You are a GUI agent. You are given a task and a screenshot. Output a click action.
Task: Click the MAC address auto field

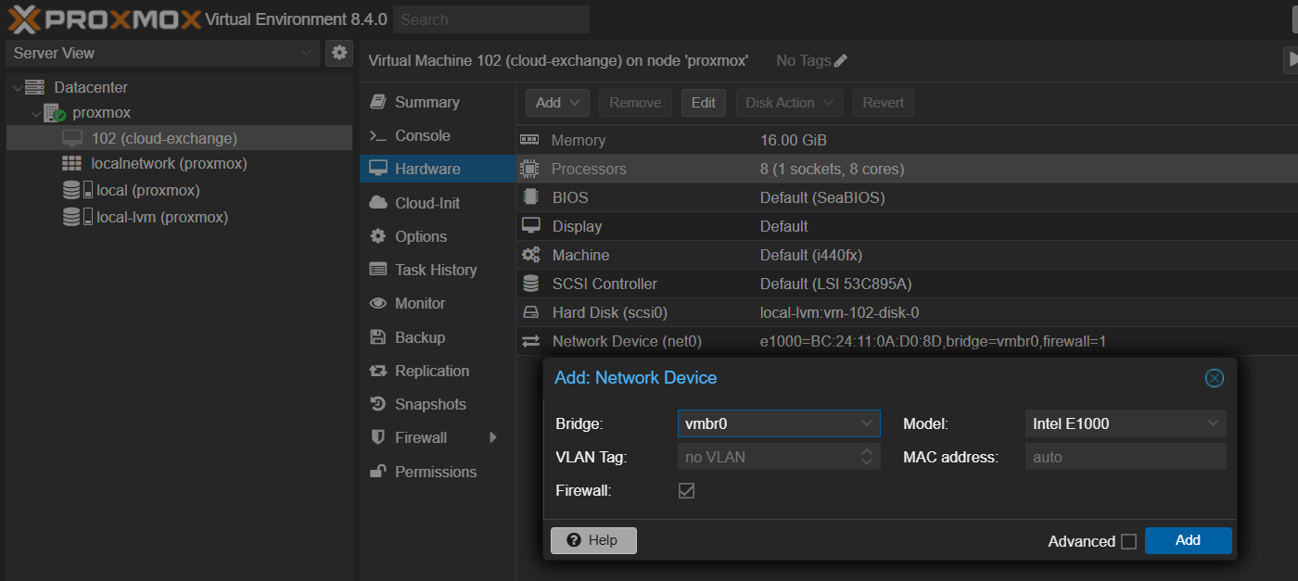coord(1126,457)
